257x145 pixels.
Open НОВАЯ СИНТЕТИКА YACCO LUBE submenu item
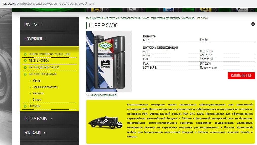[x=49, y=54]
